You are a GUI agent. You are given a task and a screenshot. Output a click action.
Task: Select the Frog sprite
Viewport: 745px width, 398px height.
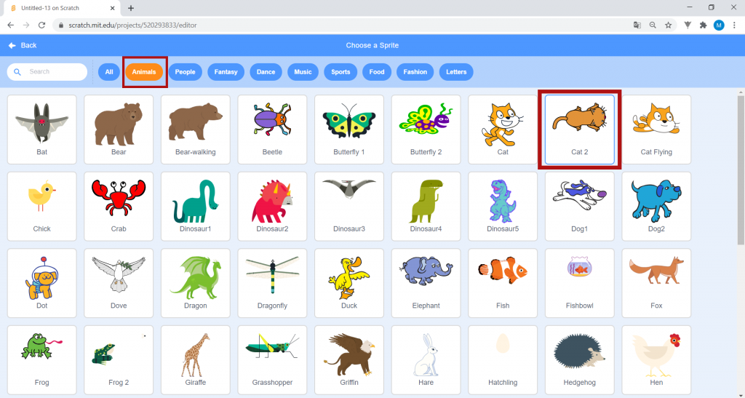(41, 360)
